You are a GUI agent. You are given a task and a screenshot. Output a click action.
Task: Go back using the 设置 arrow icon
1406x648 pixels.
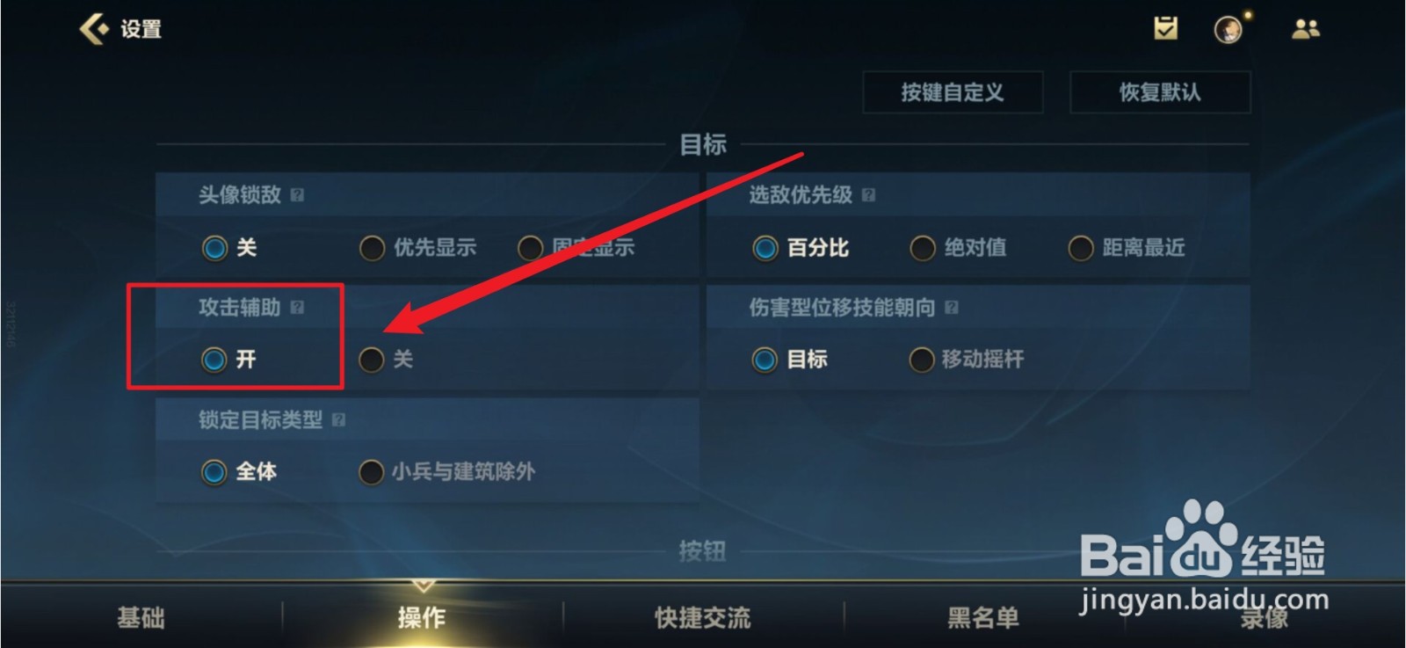point(93,29)
